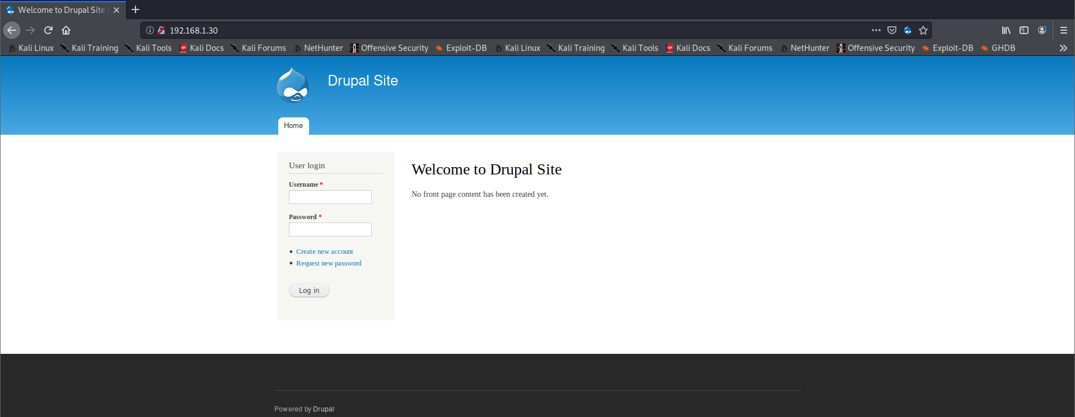Viewport: 1075px width, 417px height.
Task: Click the Create new account link
Action: (325, 252)
